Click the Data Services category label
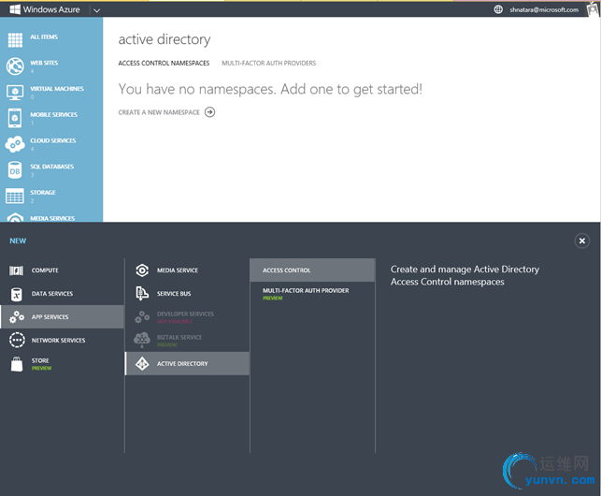Image resolution: width=601 pixels, height=496 pixels. [x=52, y=294]
